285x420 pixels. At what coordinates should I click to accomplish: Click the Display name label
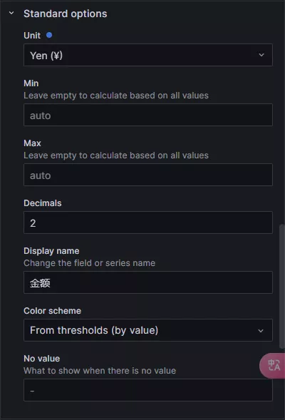tap(51, 251)
